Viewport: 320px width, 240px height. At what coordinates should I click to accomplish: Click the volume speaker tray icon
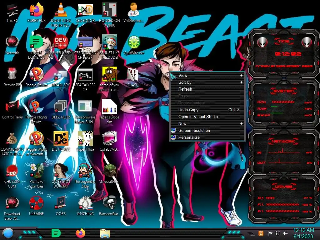285,233
